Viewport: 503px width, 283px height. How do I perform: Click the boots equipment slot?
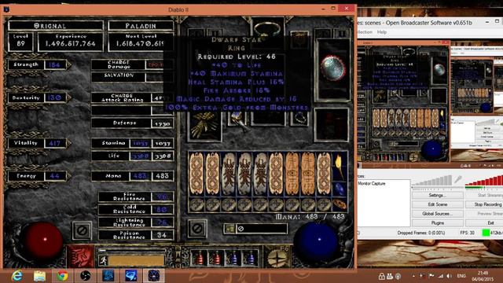click(332, 125)
